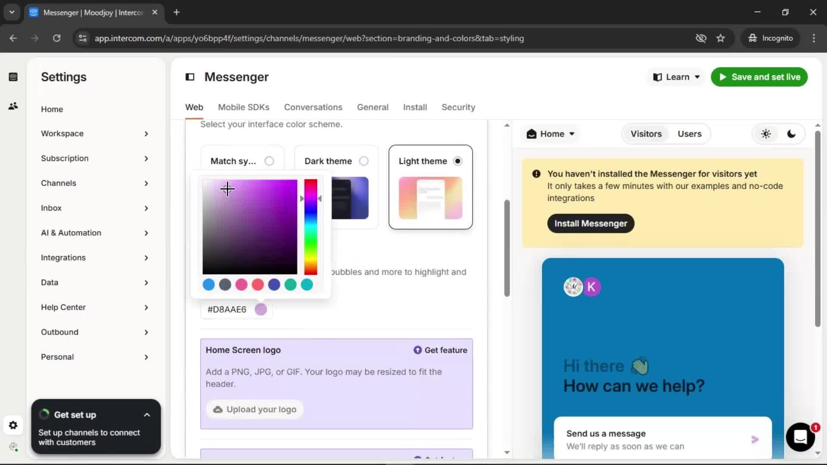The image size is (827, 465).
Task: Open the Home preview screen dropdown
Action: [x=550, y=134]
